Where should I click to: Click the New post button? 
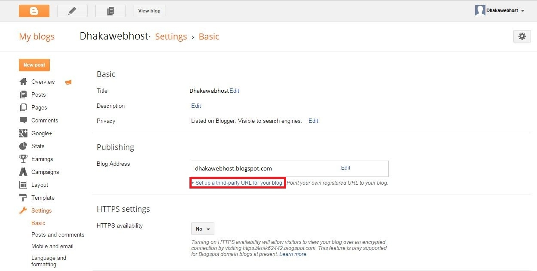[34, 65]
